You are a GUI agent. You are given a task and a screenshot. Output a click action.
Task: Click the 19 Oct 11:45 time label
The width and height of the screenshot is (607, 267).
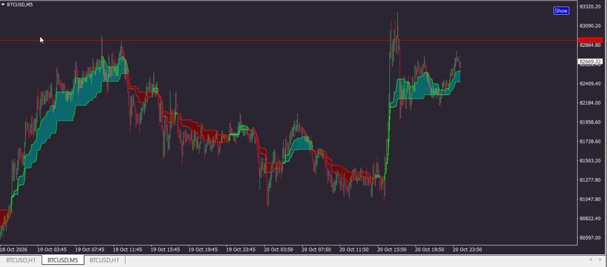[x=127, y=249]
